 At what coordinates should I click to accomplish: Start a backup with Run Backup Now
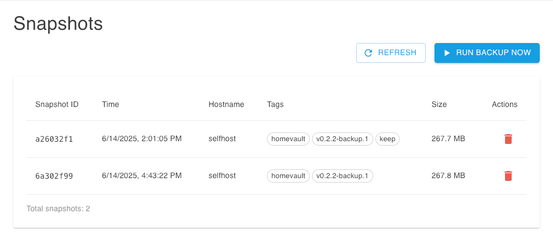click(487, 53)
